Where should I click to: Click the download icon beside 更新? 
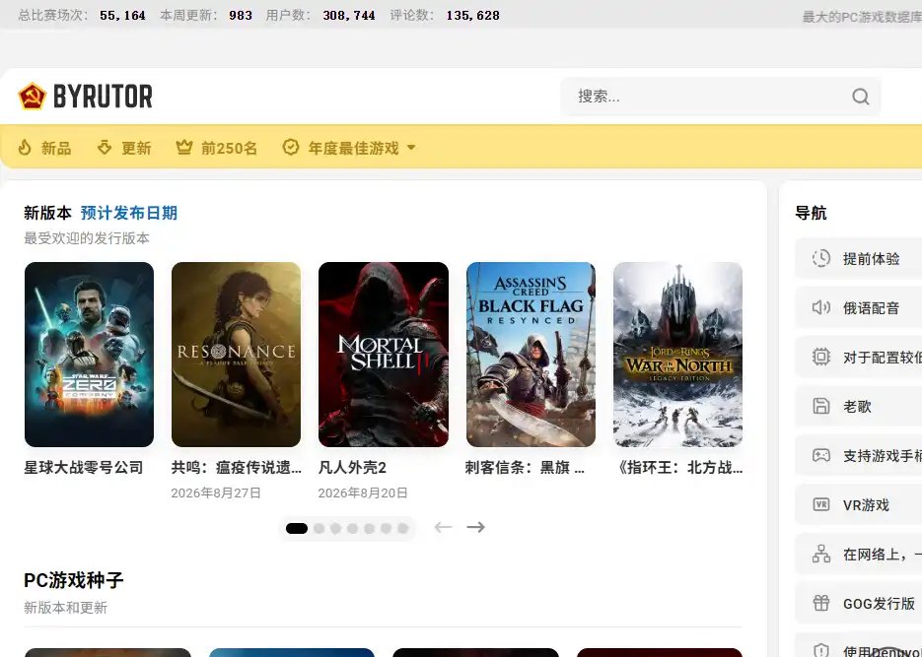(x=105, y=148)
